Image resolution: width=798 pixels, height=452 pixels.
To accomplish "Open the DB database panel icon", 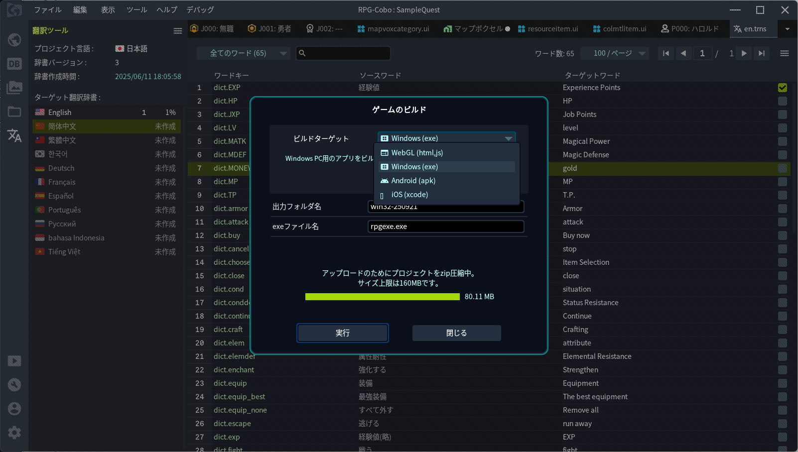I will pyautogui.click(x=14, y=64).
